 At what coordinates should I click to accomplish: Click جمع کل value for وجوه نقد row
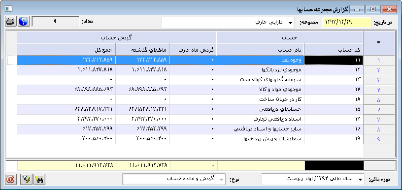pyautogui.click(x=66, y=61)
